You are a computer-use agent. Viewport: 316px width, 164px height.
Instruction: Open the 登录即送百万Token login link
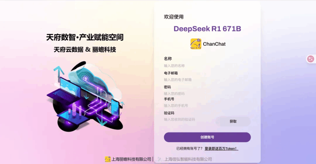[x=221, y=149]
